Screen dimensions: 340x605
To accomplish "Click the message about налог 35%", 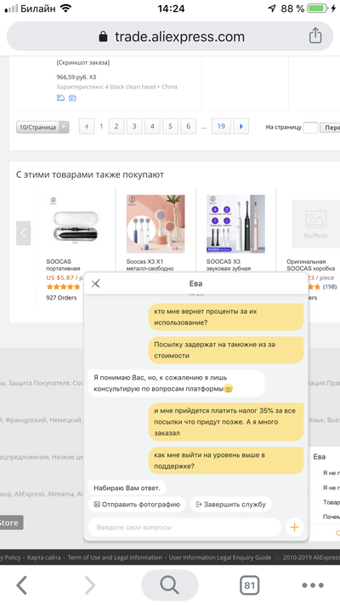I will (x=226, y=422).
